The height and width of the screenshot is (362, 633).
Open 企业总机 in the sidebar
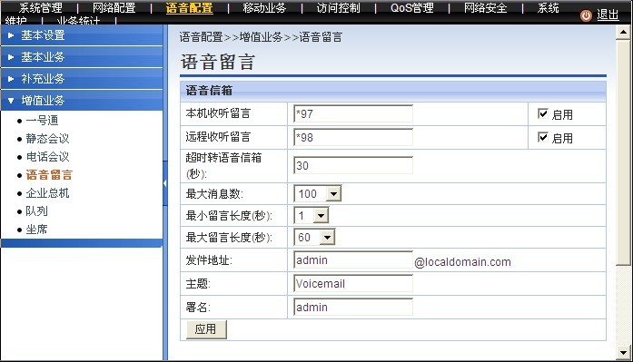(47, 193)
